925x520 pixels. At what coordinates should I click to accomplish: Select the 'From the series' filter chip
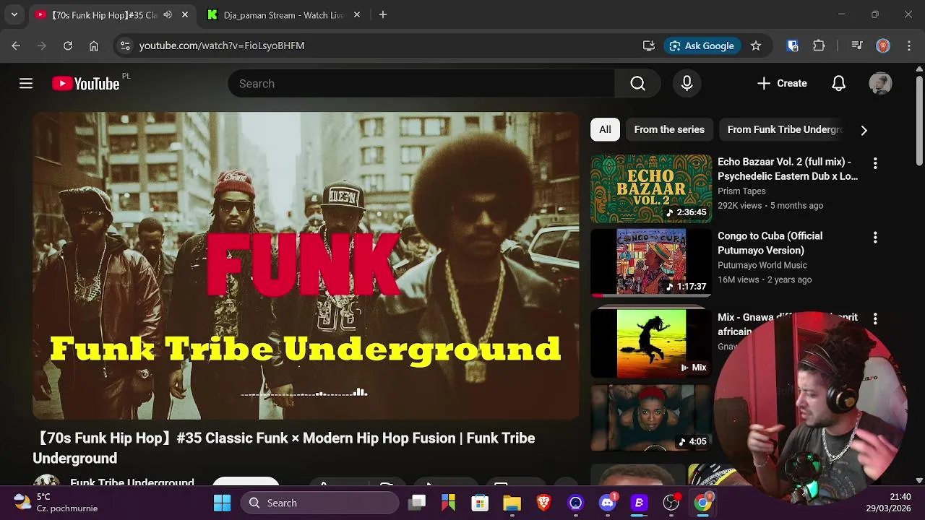pos(669,130)
